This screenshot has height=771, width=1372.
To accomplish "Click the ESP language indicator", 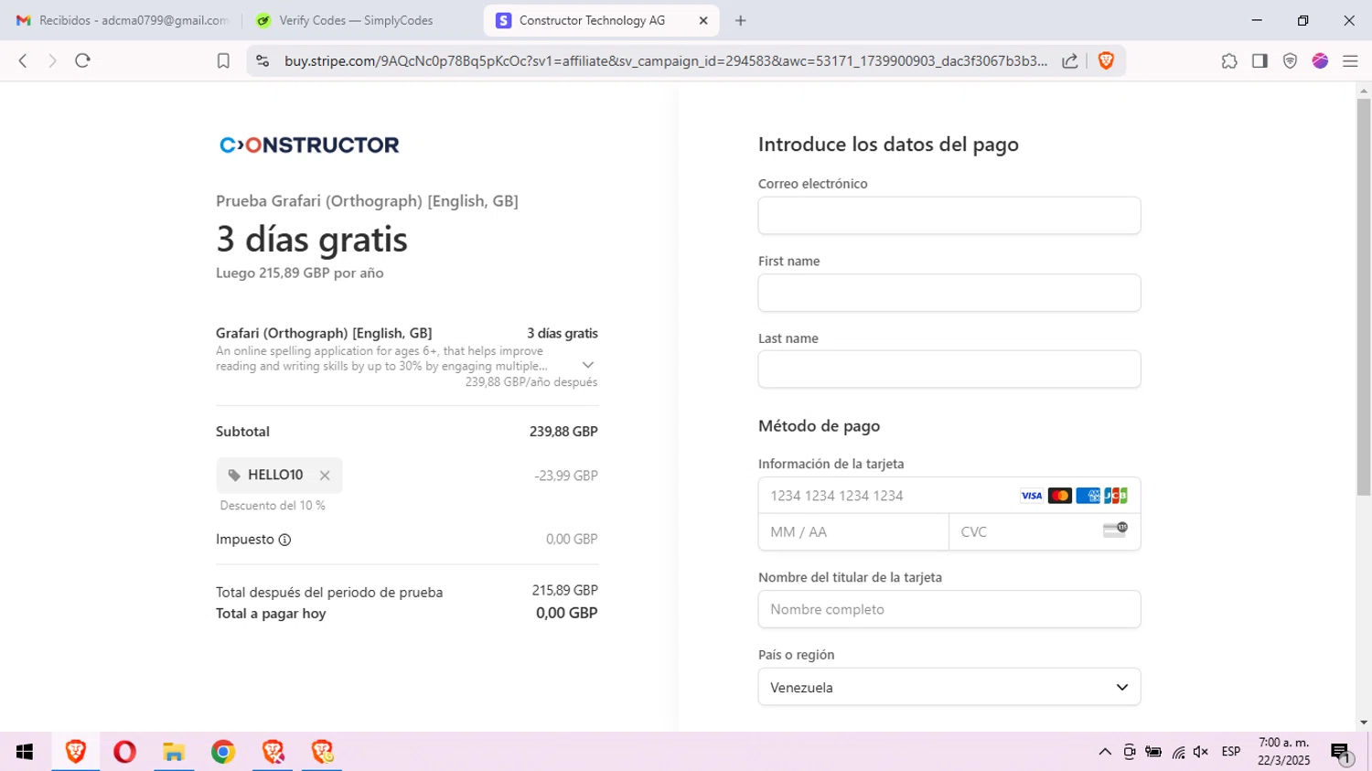I will pyautogui.click(x=1231, y=752).
